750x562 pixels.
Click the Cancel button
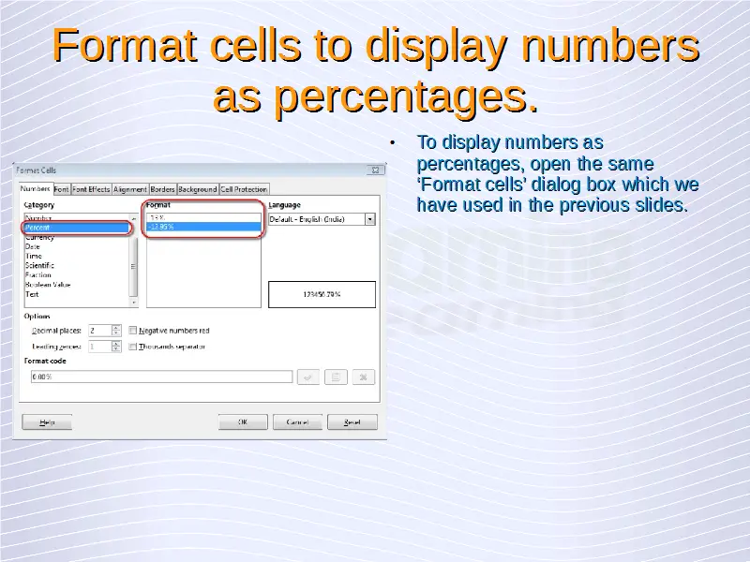click(x=297, y=422)
